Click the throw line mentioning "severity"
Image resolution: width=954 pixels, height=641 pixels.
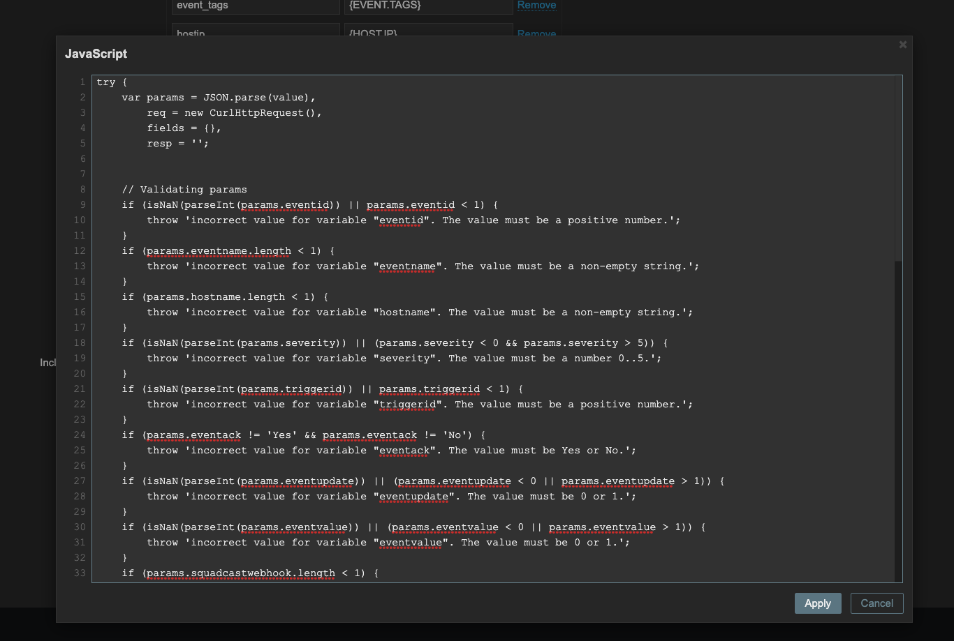pos(404,359)
